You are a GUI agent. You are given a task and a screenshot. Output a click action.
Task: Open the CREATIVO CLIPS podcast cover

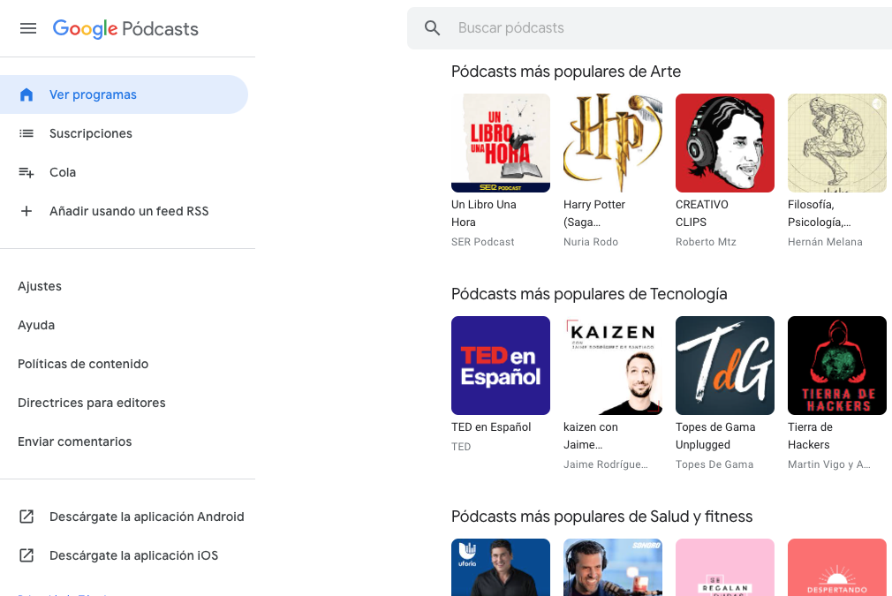pos(725,143)
